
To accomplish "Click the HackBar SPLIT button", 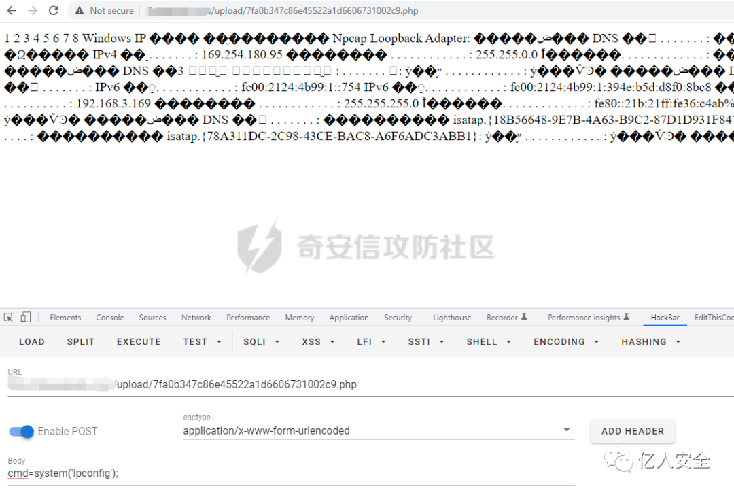I will (x=80, y=342).
